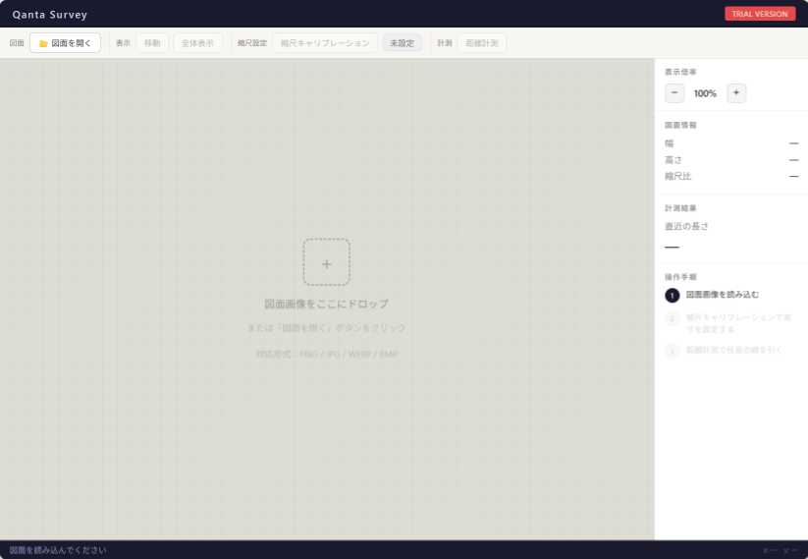Select the 移動 pan tool
The height and width of the screenshot is (559, 808).
[x=152, y=43]
